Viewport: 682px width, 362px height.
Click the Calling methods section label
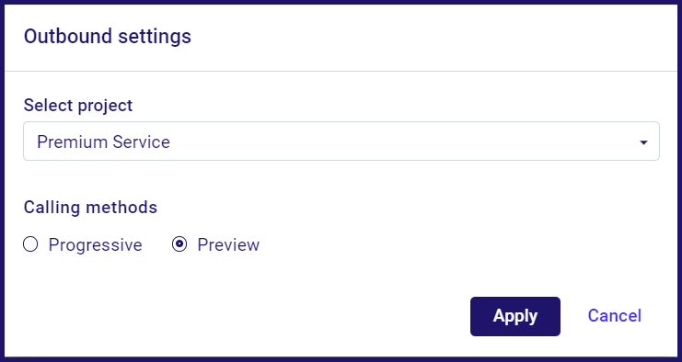(90, 207)
